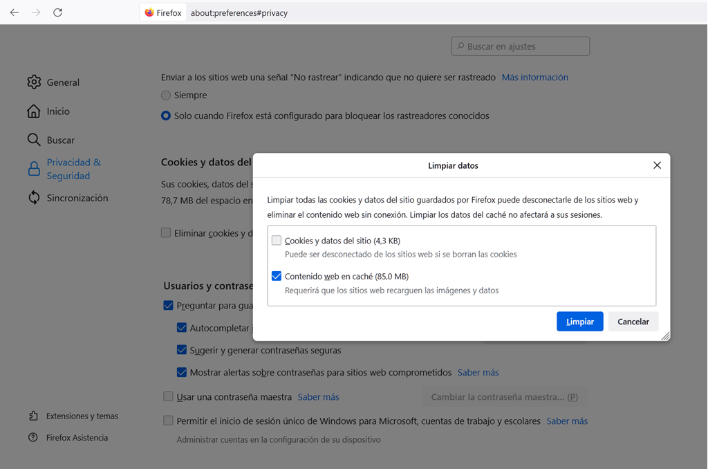The image size is (708, 469).
Task: Open the Buscar settings section
Action: [61, 140]
